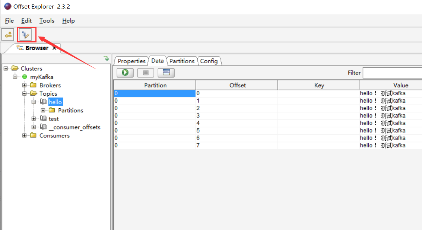This screenshot has height=230, width=422.
Task: Sort by the Value column header
Action: point(390,85)
